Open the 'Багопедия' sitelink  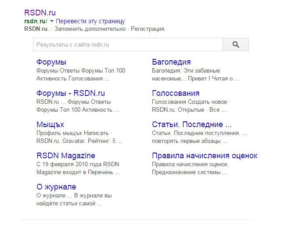click(x=171, y=62)
